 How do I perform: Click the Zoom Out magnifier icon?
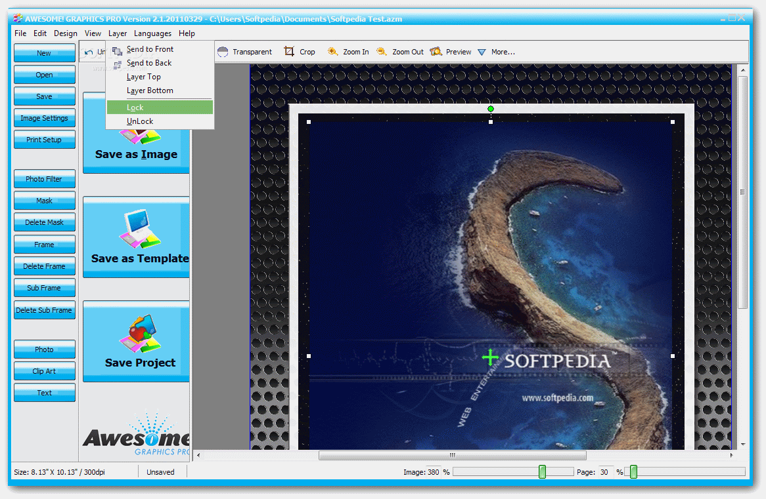(382, 51)
